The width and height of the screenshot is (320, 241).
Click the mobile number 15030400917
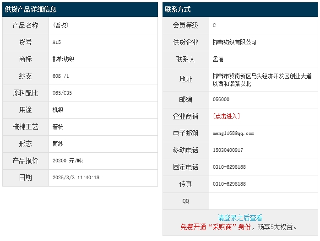pos(228,150)
